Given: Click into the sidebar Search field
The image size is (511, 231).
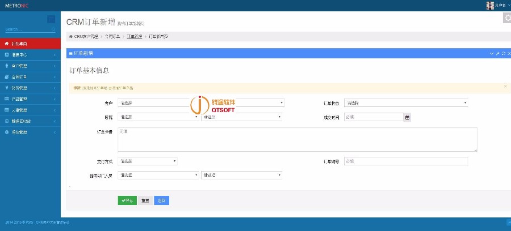Looking at the screenshot, I should (x=28, y=29).
